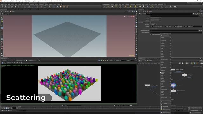This screenshot has width=203, height=114.
Task: Click the play button in the playbar
Action: [x=9, y=108]
